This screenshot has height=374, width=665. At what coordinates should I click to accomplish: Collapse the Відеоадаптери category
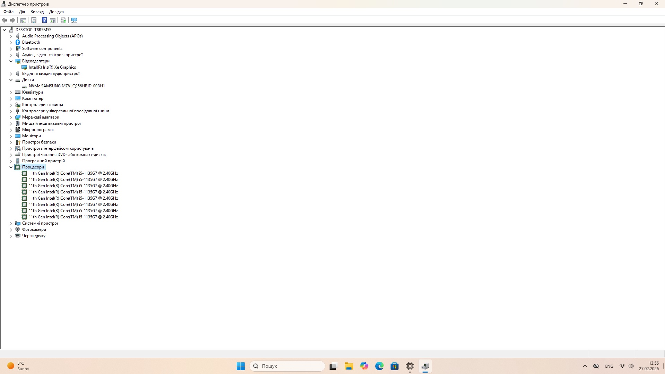tap(11, 61)
